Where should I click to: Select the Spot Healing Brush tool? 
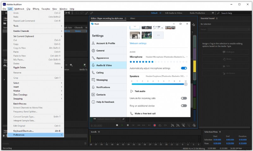(x=91, y=13)
